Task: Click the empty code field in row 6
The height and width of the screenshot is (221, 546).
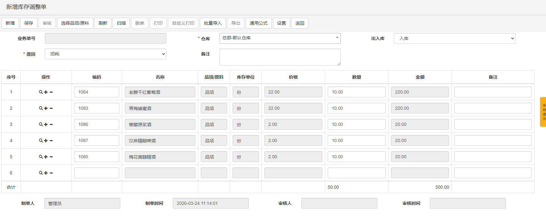Action: point(96,173)
